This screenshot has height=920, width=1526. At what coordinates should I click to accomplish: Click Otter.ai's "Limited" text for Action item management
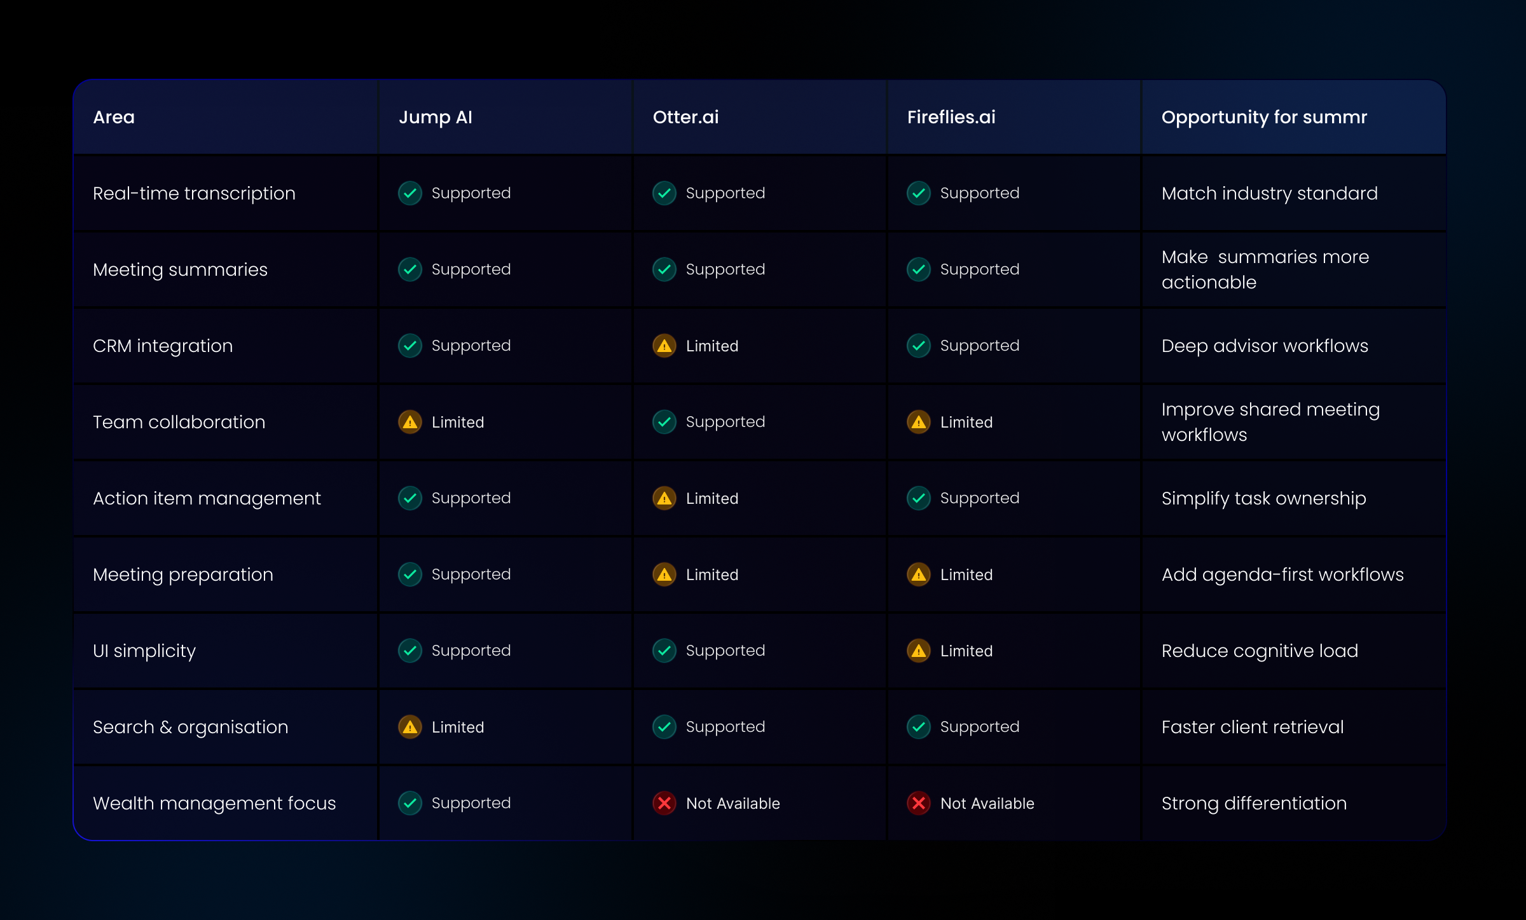pos(712,499)
